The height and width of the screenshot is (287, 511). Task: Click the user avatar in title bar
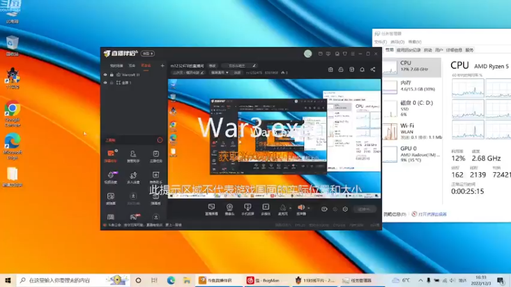pos(308,54)
